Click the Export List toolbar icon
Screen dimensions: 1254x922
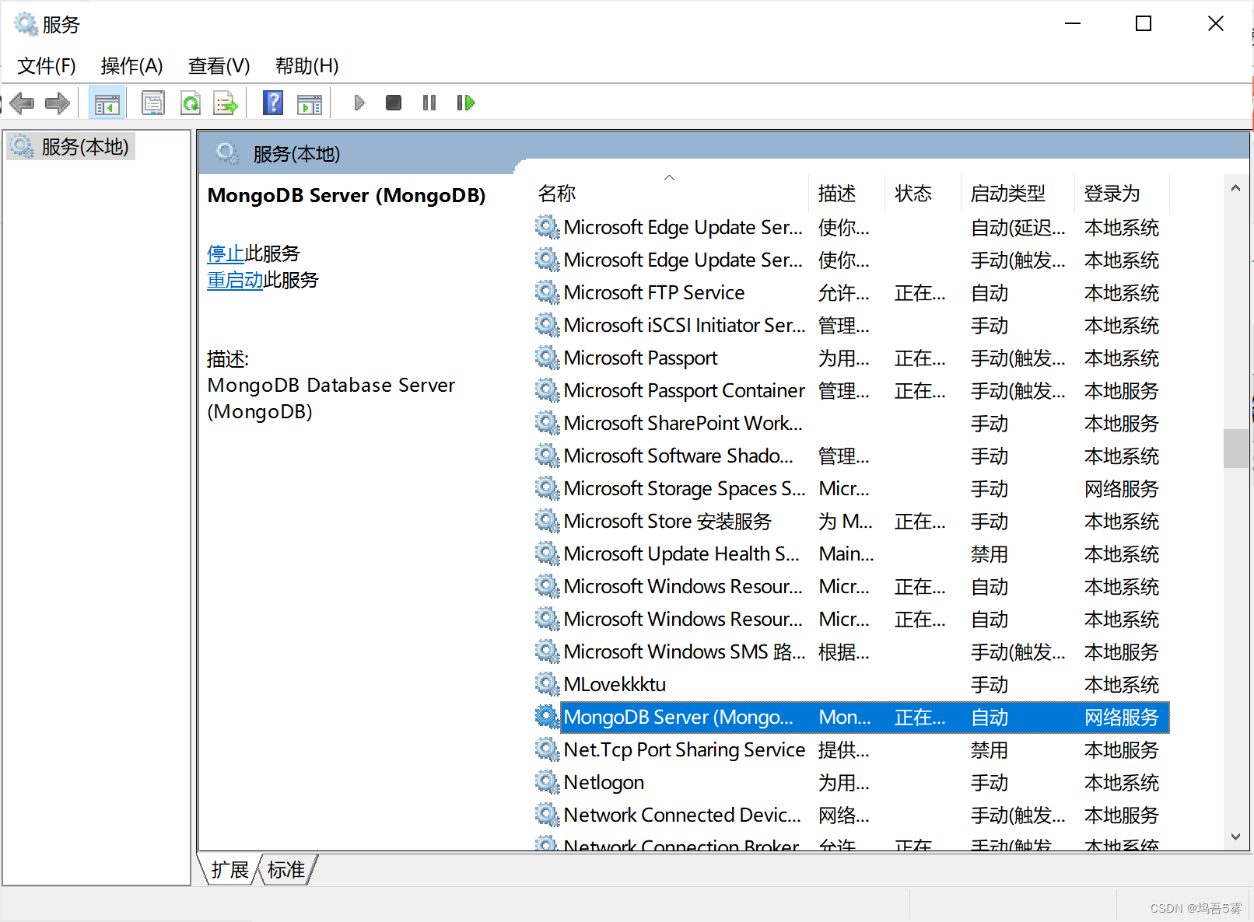coord(226,103)
